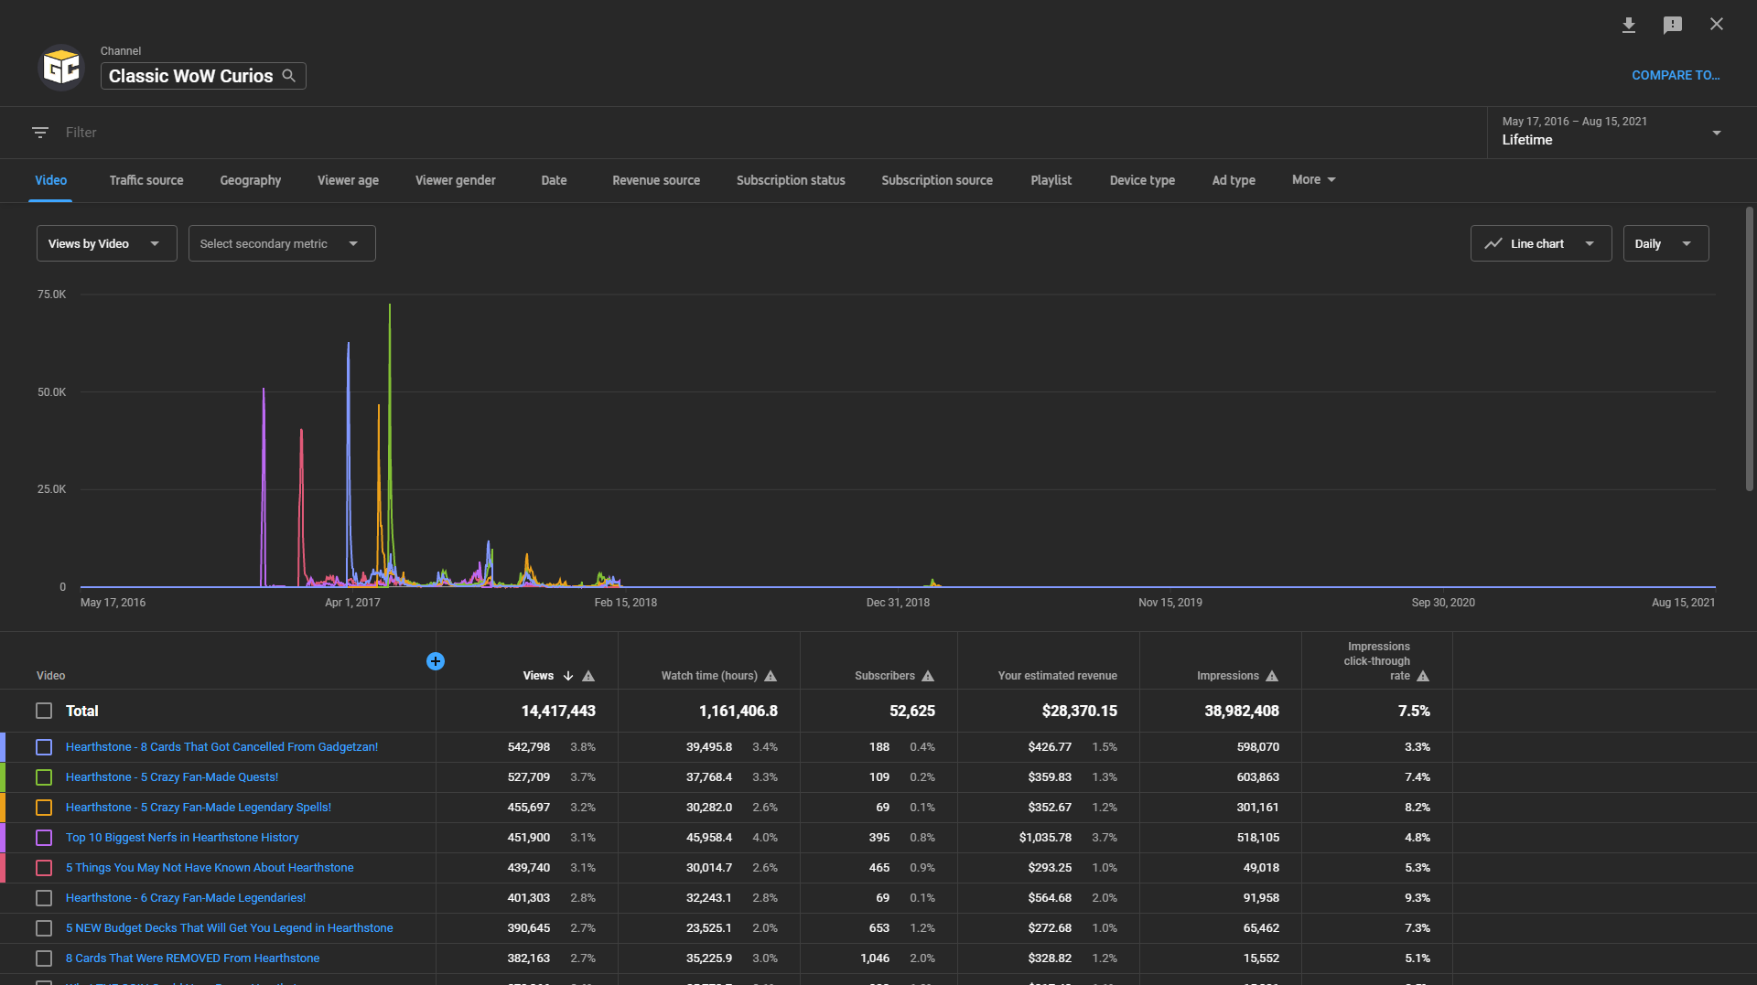Switch to the Device type tab
The width and height of the screenshot is (1757, 985).
point(1142,180)
